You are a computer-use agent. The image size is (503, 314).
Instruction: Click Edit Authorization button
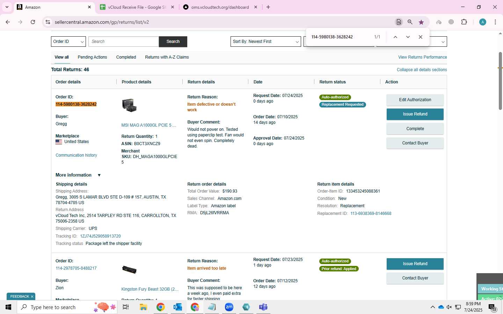coord(415,100)
